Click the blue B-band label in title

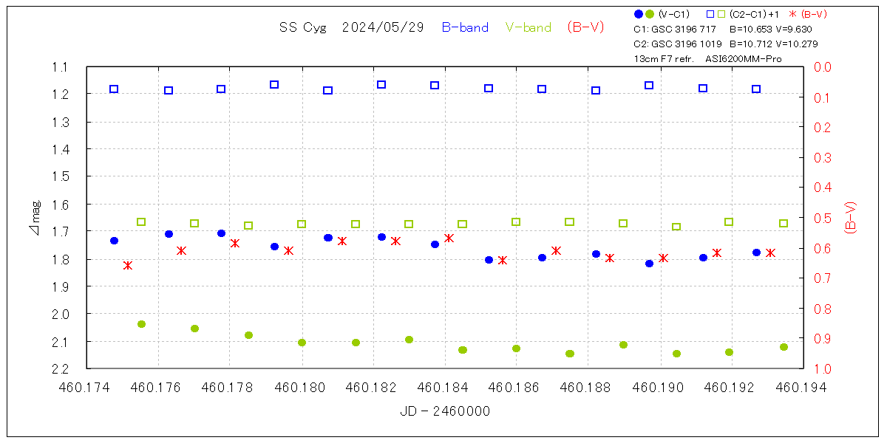click(x=465, y=27)
